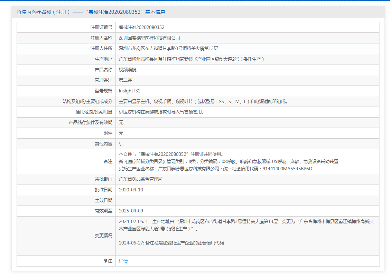The height and width of the screenshot is (280, 390).
Task: Click the remark line containing 91441400MA55R5BP6D
Action: tap(215, 169)
